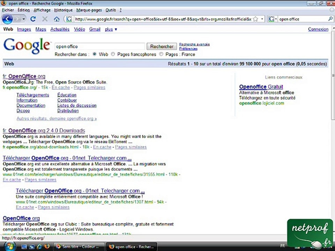This screenshot has width=335, height=251.
Task: Open OpenOffice.org 2.4.0 Downloads result
Action: pos(44,130)
